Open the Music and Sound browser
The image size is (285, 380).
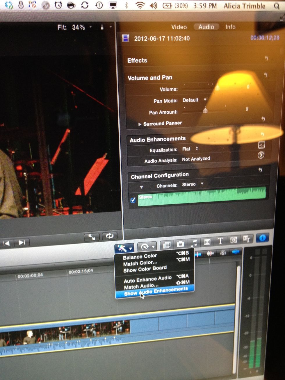click(x=194, y=243)
